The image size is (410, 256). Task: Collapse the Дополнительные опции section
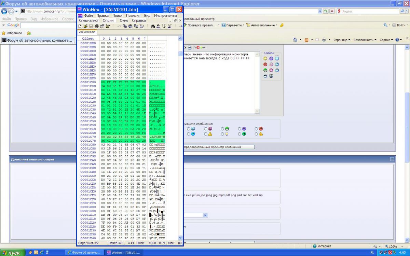click(x=392, y=159)
